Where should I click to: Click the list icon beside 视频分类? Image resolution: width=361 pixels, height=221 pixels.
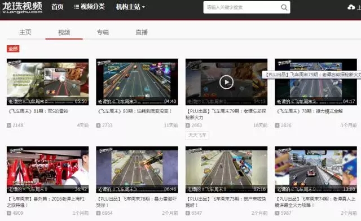click(77, 7)
